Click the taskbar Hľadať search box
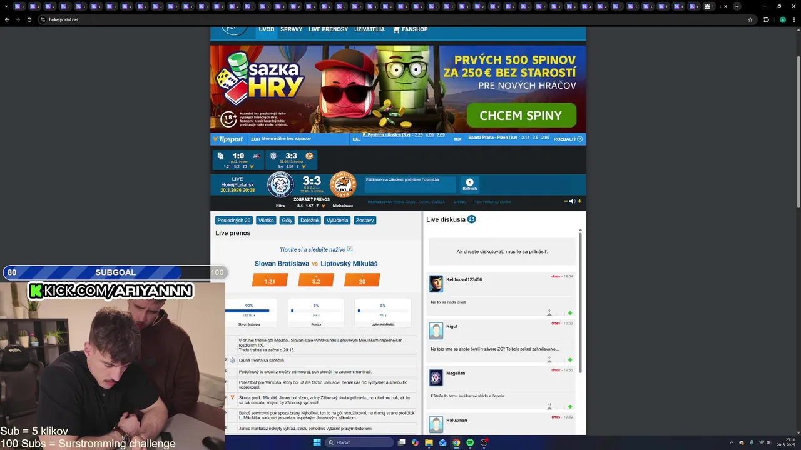Viewport: 801px width, 450px height. click(x=359, y=442)
